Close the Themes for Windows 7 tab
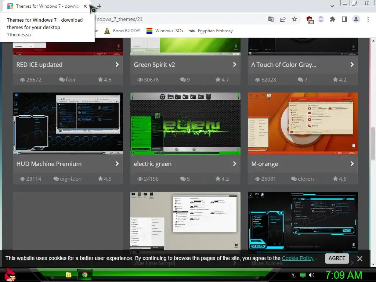The height and width of the screenshot is (282, 376). coord(85,6)
